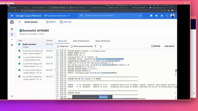
Task: Open the kubernetes-release-test project selector
Action: 57,16
